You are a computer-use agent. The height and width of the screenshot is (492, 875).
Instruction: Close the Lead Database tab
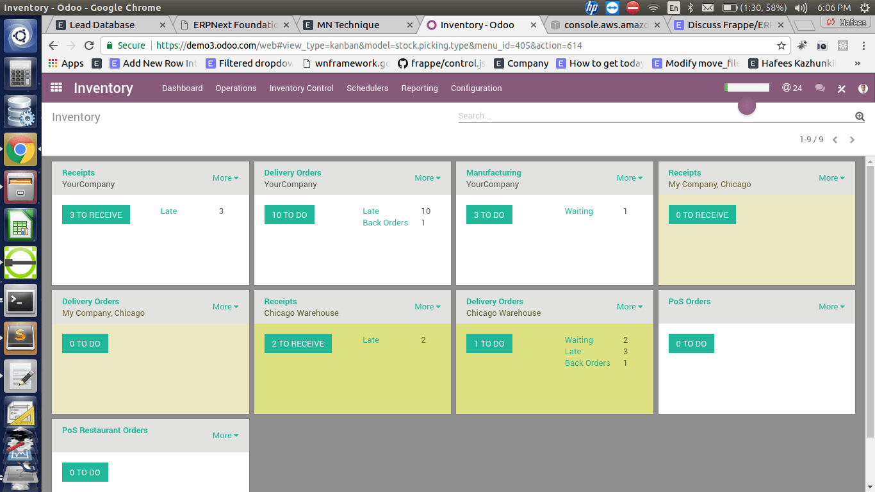pyautogui.click(x=163, y=25)
